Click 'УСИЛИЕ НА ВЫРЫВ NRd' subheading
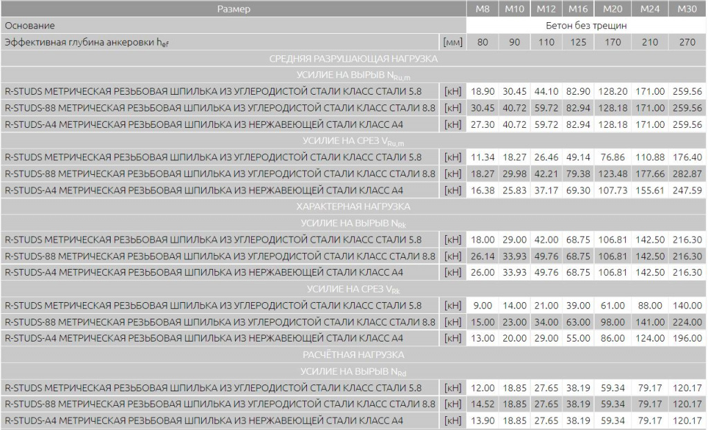This screenshot has height=430, width=708. pyautogui.click(x=353, y=372)
